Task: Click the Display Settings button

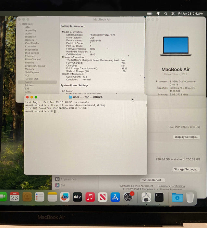Action: coord(187,137)
